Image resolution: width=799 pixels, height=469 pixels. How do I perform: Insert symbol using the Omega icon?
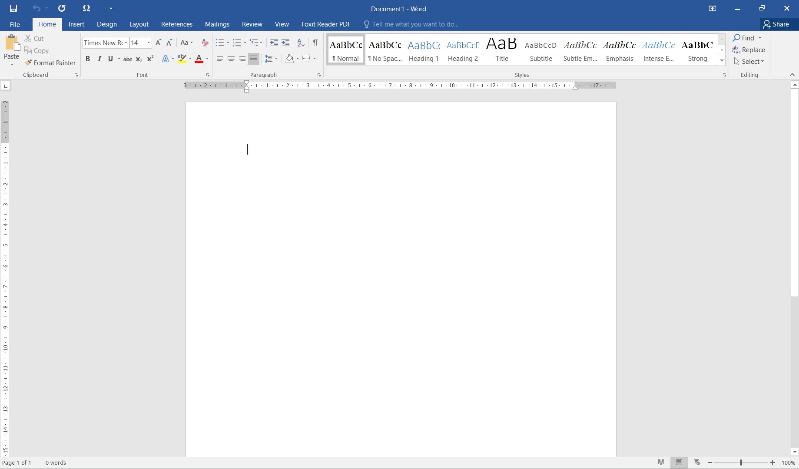tap(86, 8)
